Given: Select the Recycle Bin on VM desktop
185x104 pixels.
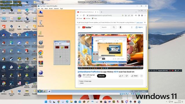Looking at the screenshot, I should point(41,23).
